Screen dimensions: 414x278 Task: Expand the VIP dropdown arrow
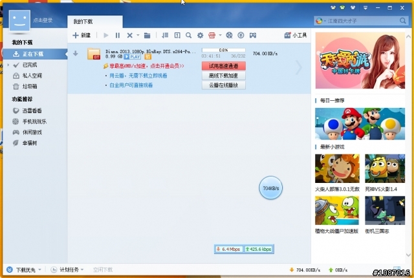pos(220,35)
